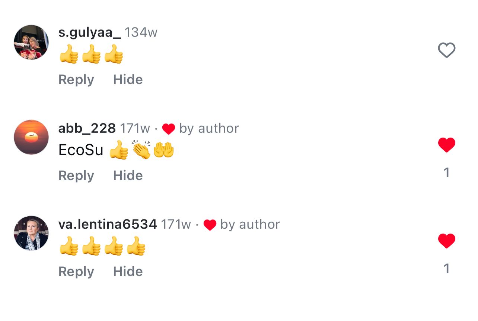Open va.lentina6534 profile picture
The height and width of the screenshot is (321, 478).
31,233
